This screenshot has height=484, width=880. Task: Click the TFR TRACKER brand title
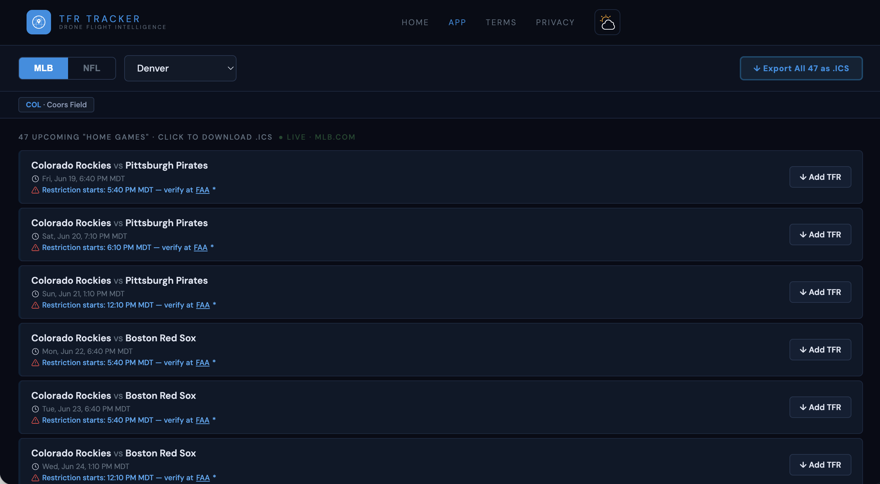tap(100, 18)
